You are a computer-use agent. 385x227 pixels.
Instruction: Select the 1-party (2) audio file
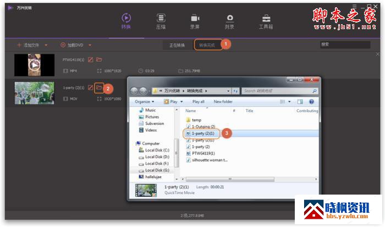tap(198, 147)
